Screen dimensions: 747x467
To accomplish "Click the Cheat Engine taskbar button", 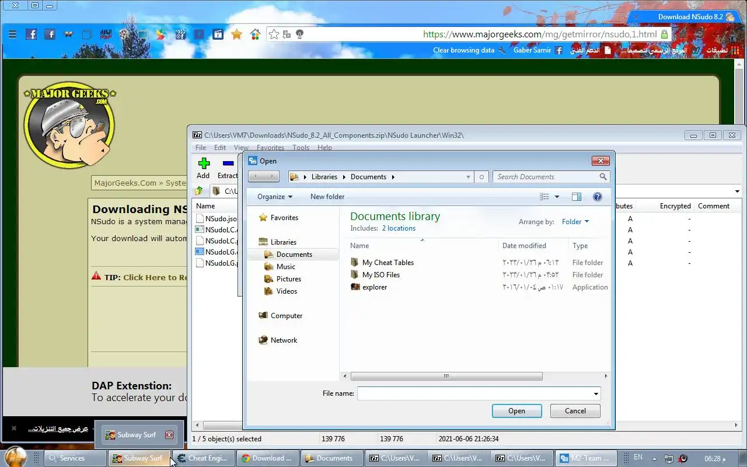I will click(204, 458).
